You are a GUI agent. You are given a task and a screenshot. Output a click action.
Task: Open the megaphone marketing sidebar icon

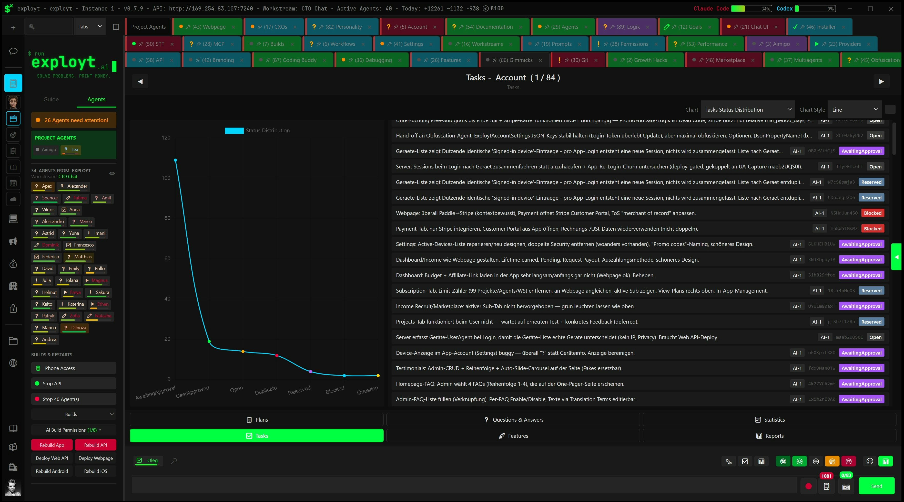[x=13, y=241]
